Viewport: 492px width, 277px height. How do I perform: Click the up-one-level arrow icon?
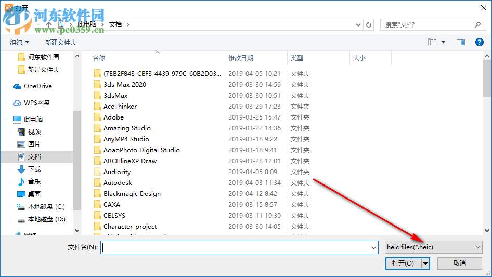coord(49,24)
